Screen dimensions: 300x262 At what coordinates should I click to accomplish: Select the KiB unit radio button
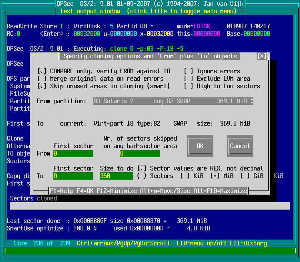185,176
